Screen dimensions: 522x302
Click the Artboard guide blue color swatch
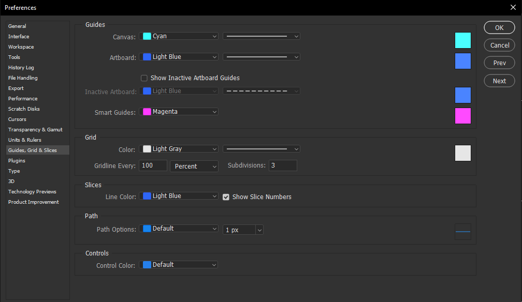[x=462, y=61]
